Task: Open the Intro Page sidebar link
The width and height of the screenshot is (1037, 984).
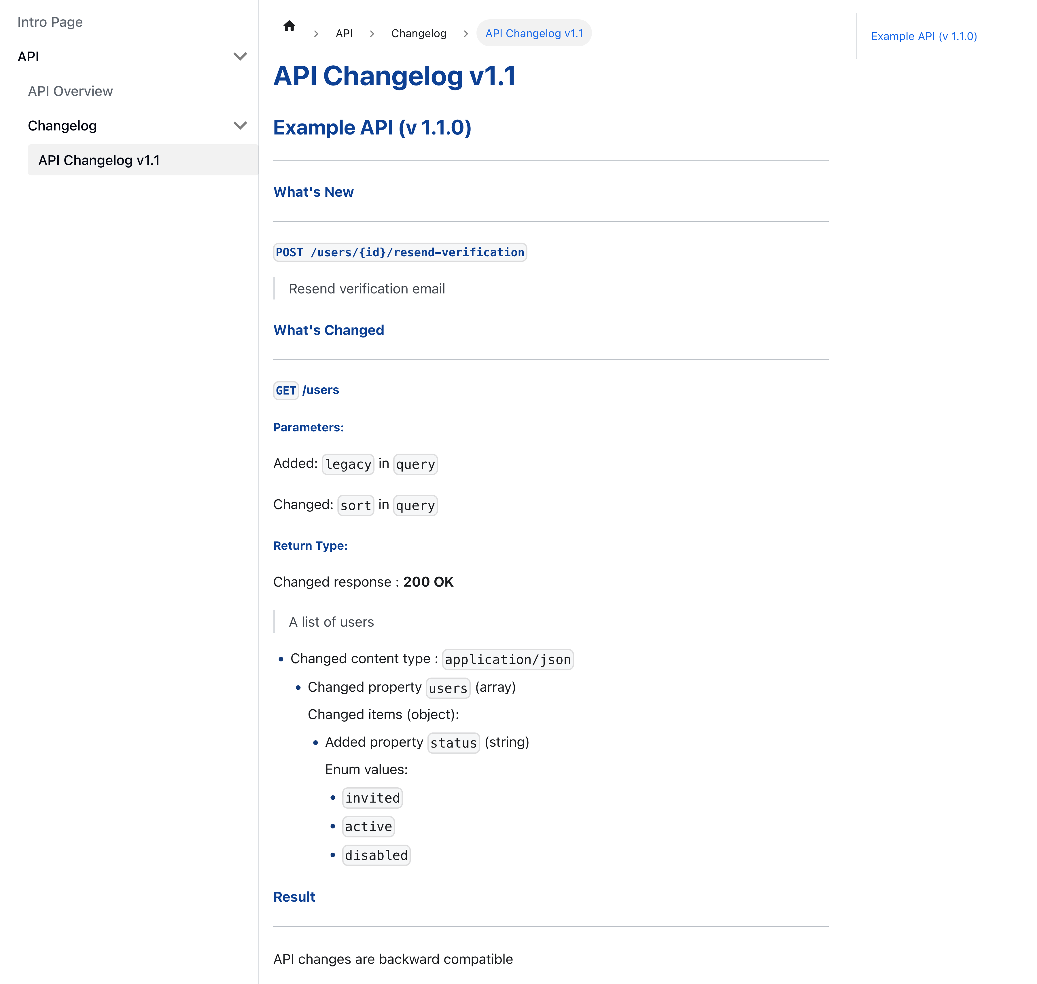Action: pos(50,22)
